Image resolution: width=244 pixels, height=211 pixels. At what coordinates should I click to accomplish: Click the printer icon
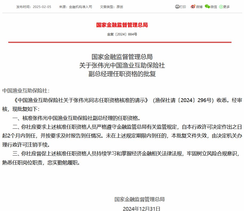177,7
